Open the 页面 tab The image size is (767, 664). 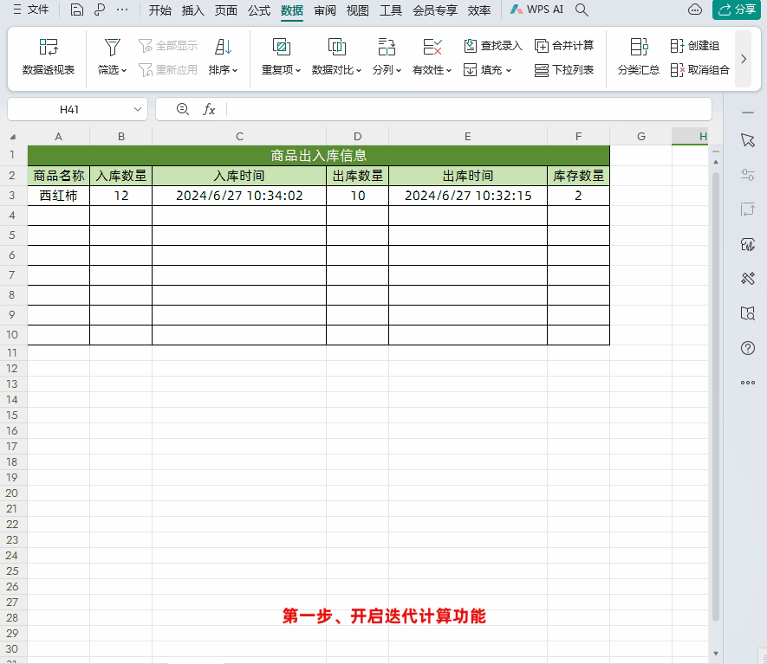point(226,10)
